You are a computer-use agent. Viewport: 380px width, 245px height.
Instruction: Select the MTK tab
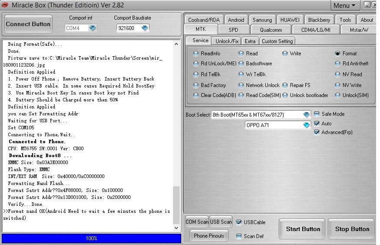(x=201, y=29)
